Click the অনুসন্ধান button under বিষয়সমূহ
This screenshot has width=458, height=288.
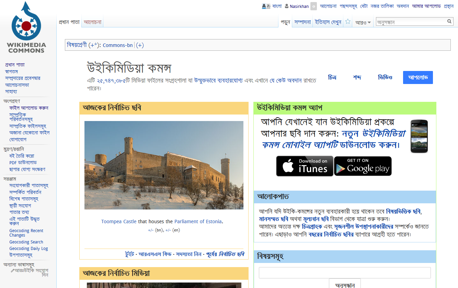tap(345, 285)
